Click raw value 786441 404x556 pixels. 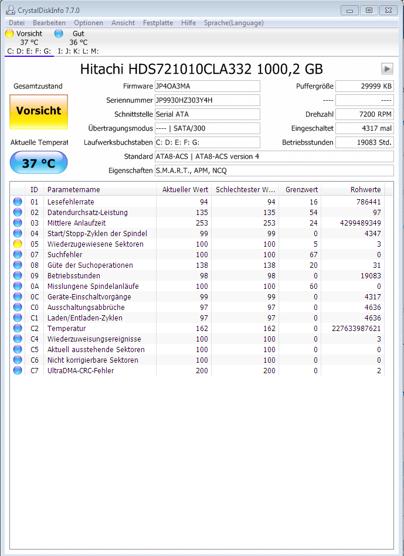368,202
